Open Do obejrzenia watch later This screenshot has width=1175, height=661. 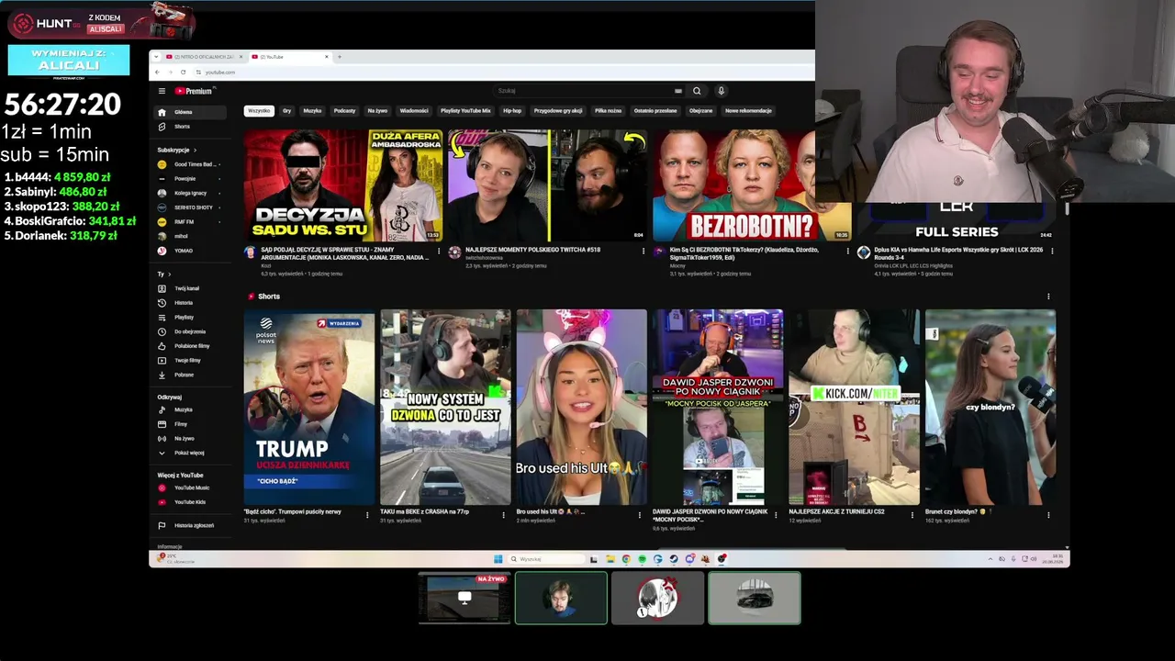(x=188, y=331)
